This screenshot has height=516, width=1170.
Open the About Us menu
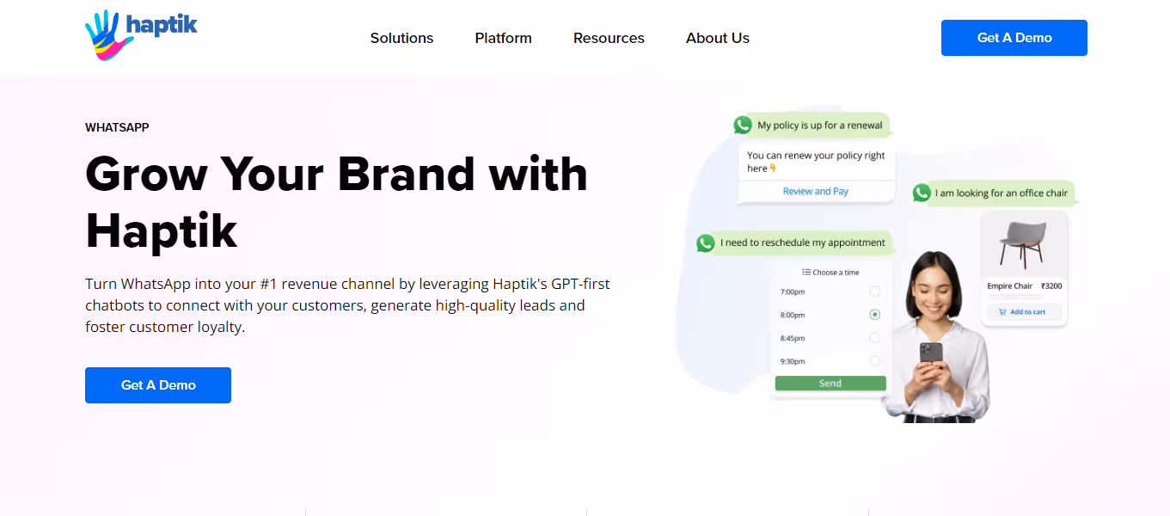click(718, 38)
